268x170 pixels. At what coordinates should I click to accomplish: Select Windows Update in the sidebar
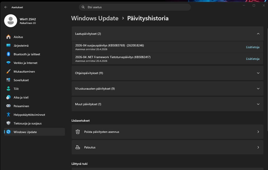coord(35,132)
